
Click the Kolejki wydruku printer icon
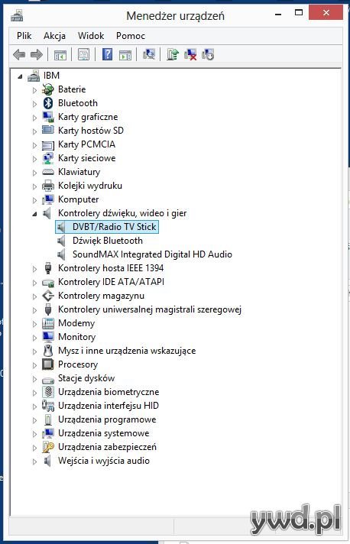coord(48,186)
